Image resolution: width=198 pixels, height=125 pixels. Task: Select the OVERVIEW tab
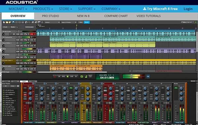coord(18,16)
